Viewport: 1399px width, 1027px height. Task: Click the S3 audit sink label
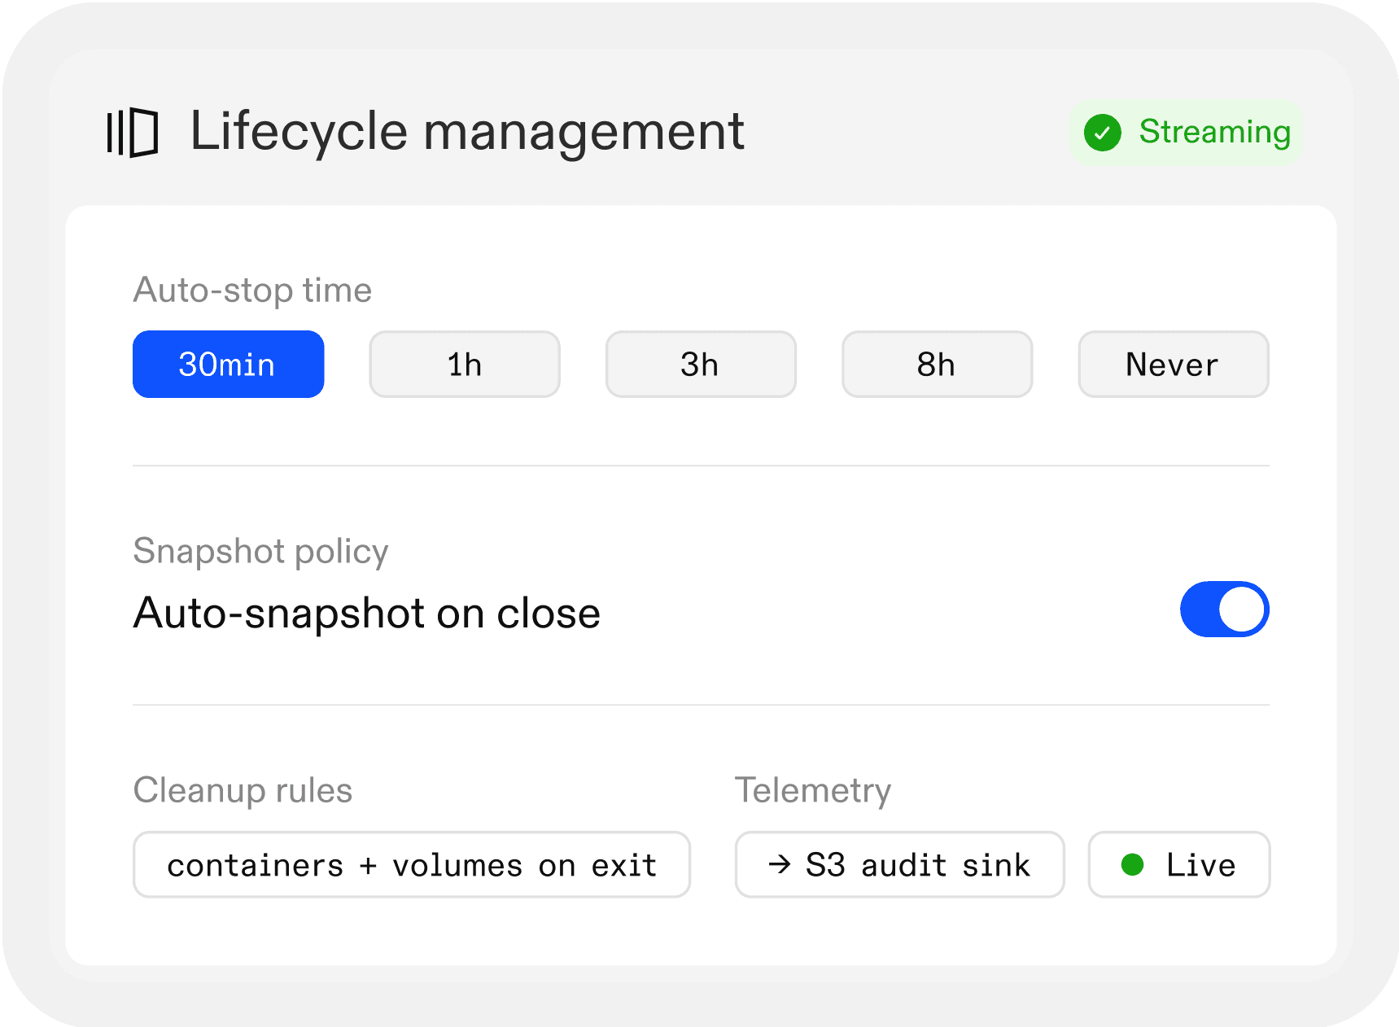pyautogui.click(x=917, y=865)
